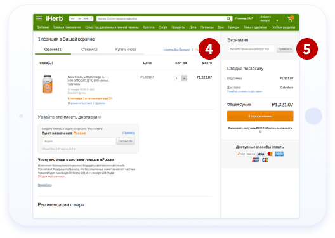This screenshot has width=335, height=238.
Task: Open the Темы о здоровье menu item
Action: (255, 27)
